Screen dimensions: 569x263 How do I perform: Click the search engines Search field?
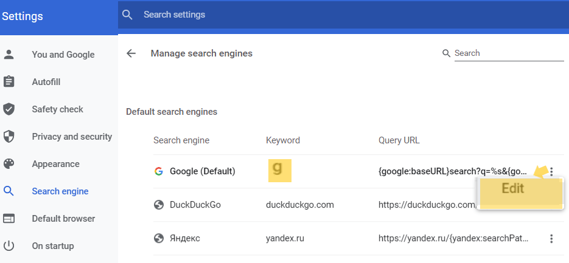(508, 53)
